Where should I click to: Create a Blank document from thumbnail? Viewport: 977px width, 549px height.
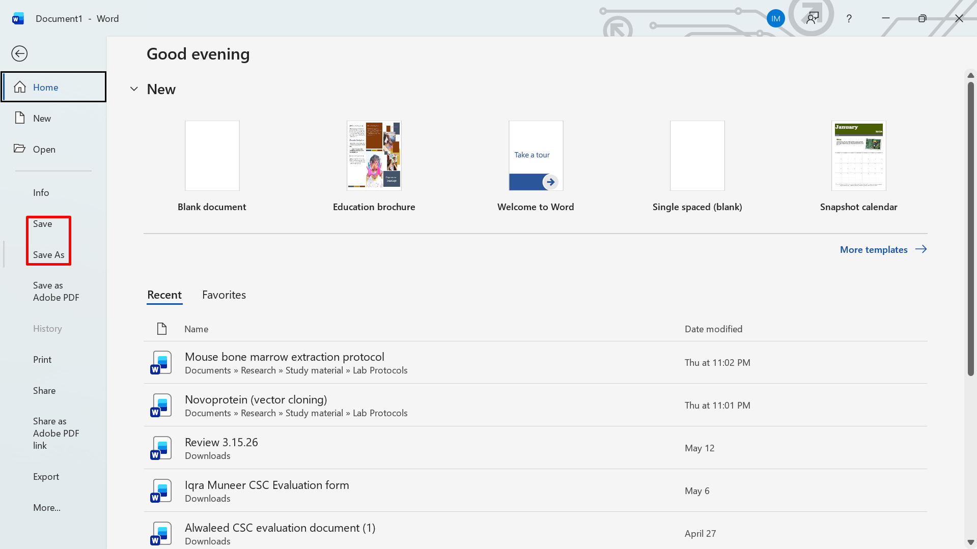point(212,156)
